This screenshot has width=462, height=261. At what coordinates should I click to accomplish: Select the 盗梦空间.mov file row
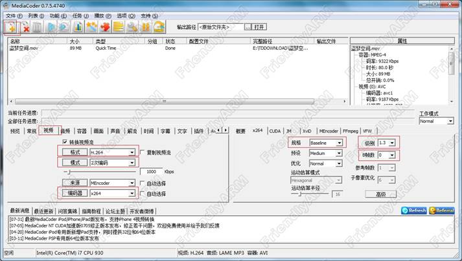[x=178, y=48]
